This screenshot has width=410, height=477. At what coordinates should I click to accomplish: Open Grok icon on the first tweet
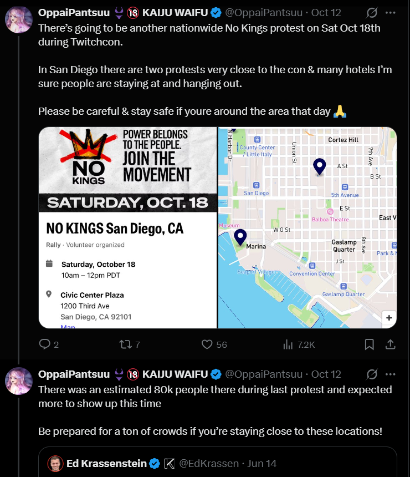point(372,12)
